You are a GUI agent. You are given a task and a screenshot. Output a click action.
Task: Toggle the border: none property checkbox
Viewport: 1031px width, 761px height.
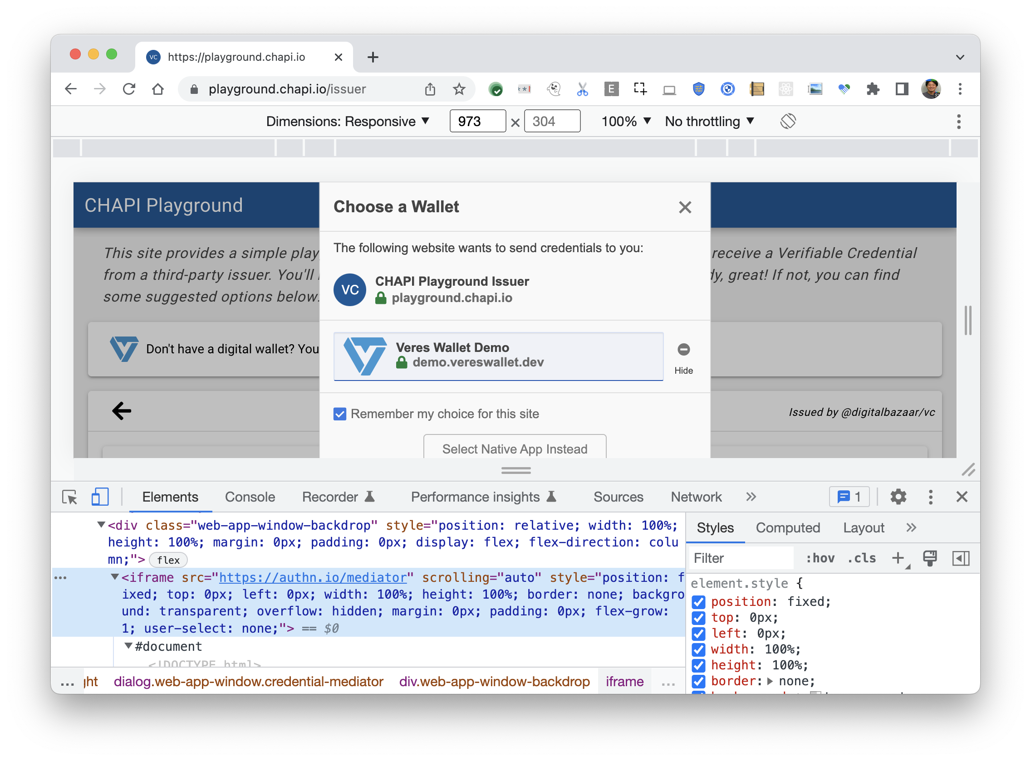tap(699, 681)
